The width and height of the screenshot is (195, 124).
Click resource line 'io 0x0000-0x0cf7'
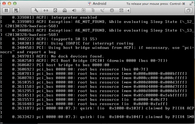pos(84,100)
